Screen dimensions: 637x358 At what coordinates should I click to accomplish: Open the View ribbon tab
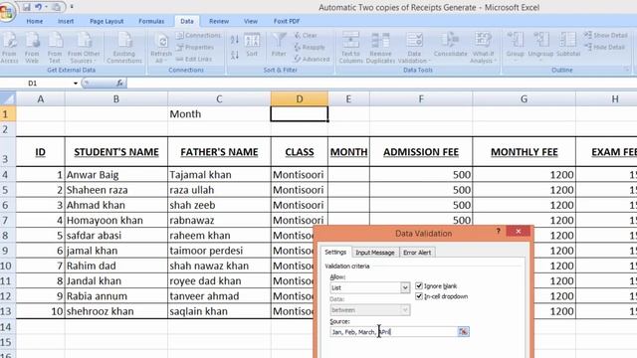(251, 21)
